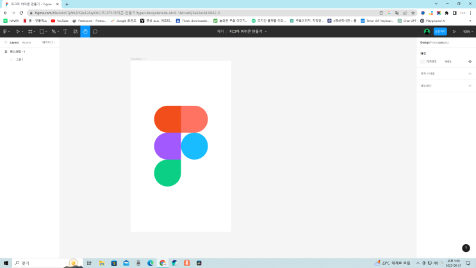476x268 pixels.
Task: Bookmark this page with star icon
Action: pos(413,13)
